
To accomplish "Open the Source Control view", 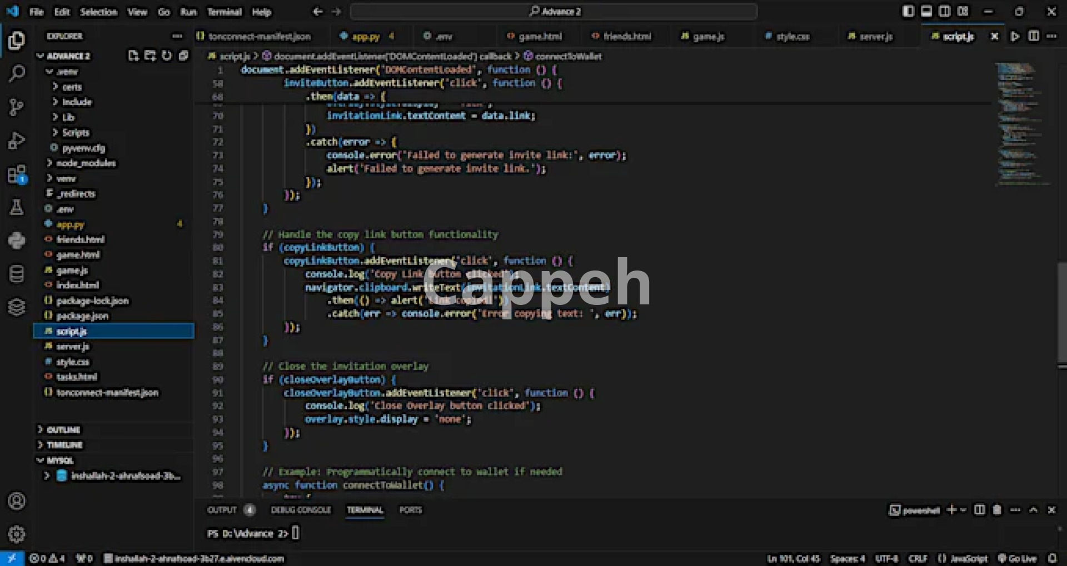I will tap(17, 107).
